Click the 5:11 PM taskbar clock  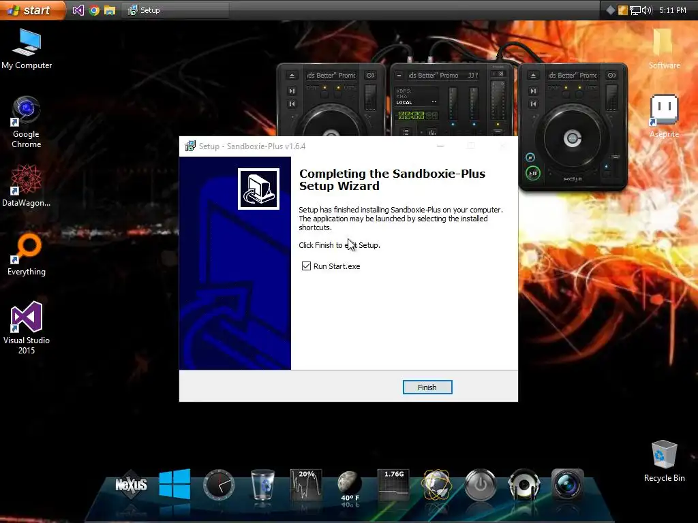672,10
